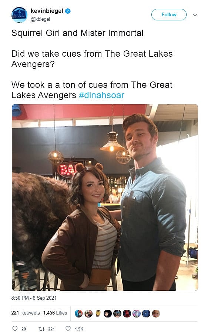View the 1,456 Likes list
Screen dimensions: 211x336
(x=55, y=313)
